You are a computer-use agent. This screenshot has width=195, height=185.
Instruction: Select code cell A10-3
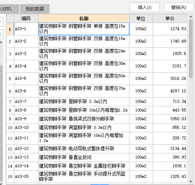coord(26,54)
